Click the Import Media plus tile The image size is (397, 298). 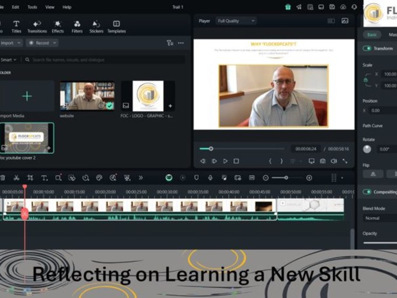(x=27, y=96)
